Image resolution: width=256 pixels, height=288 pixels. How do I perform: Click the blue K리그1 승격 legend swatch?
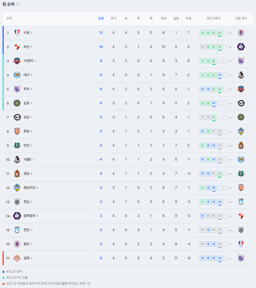(x=3, y=272)
